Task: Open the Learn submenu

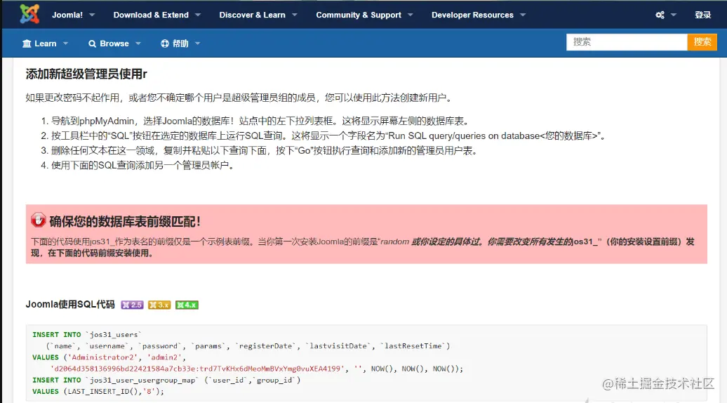Action: pos(46,44)
